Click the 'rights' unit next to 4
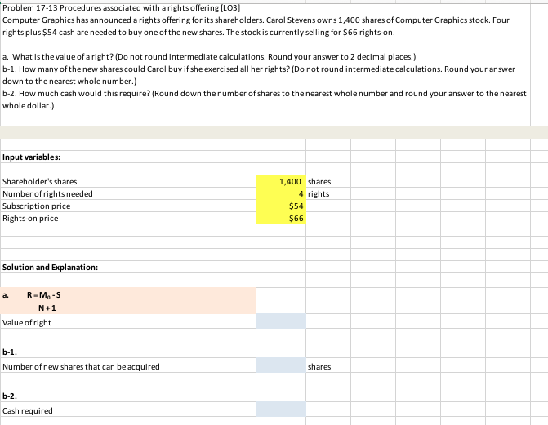The image size is (548, 425). [319, 194]
